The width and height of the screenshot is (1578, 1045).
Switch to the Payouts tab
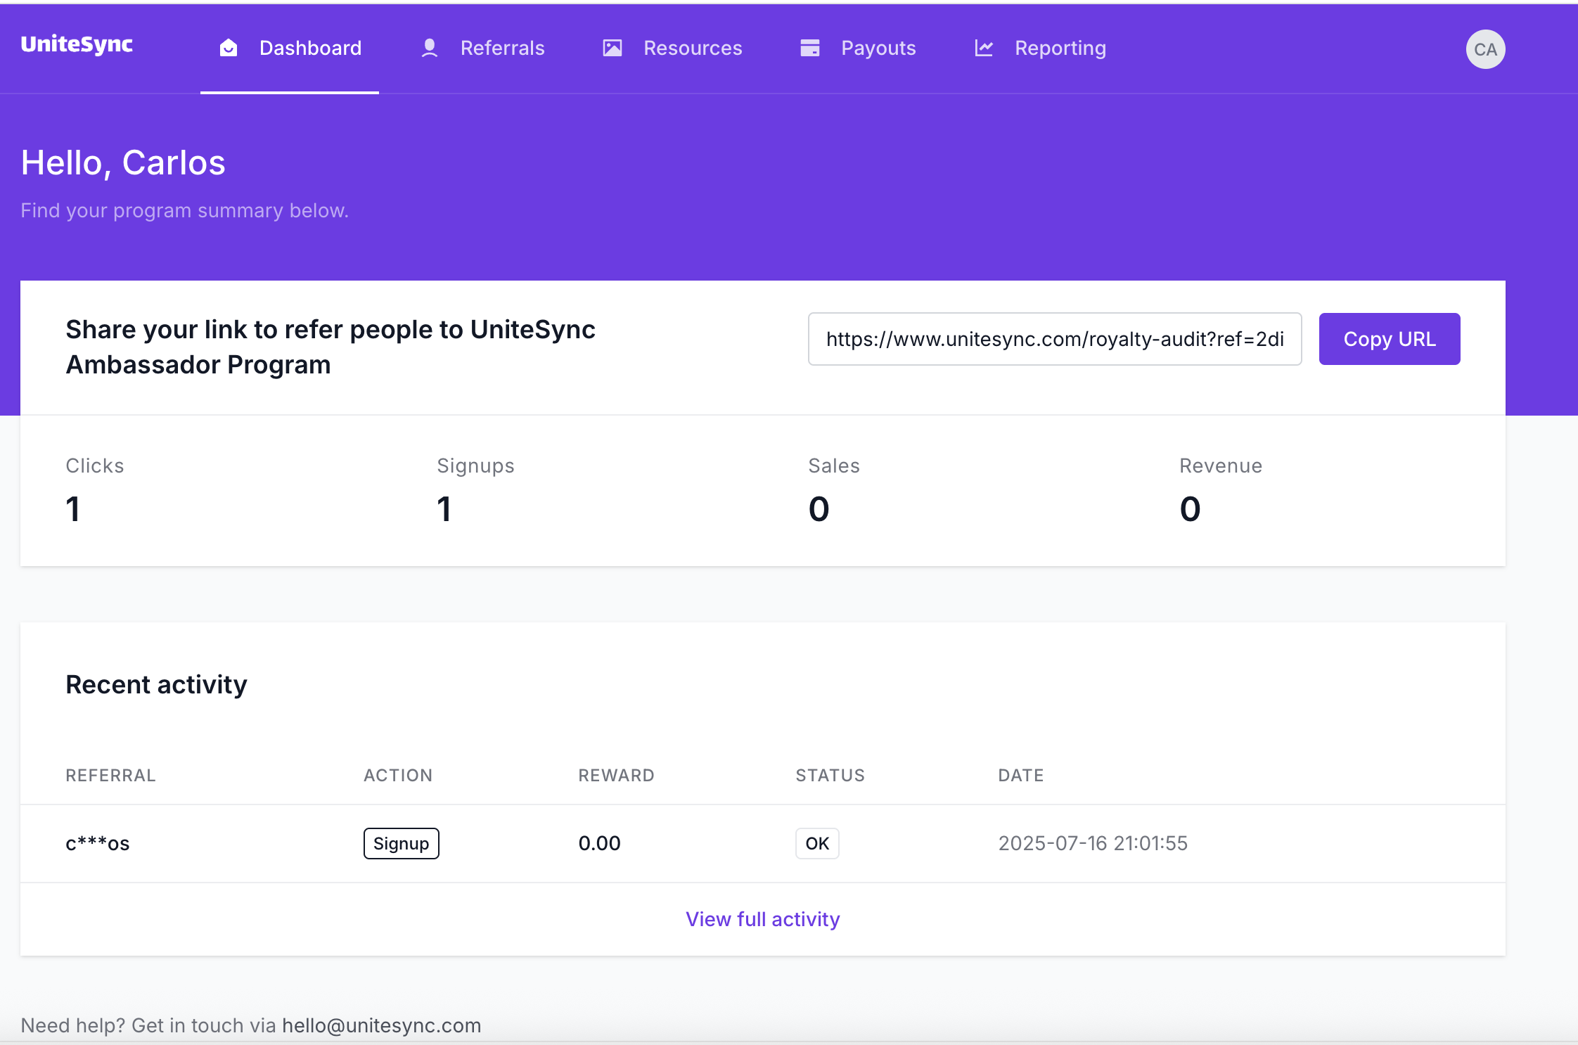[878, 48]
